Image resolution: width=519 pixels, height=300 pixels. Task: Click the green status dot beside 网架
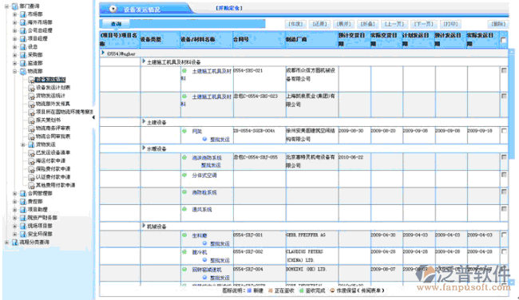[x=184, y=132]
